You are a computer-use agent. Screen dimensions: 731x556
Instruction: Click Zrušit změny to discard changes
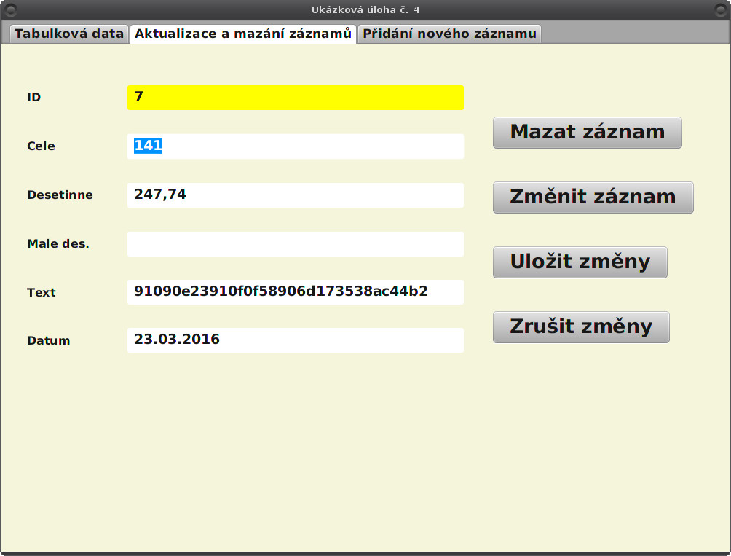[580, 326]
